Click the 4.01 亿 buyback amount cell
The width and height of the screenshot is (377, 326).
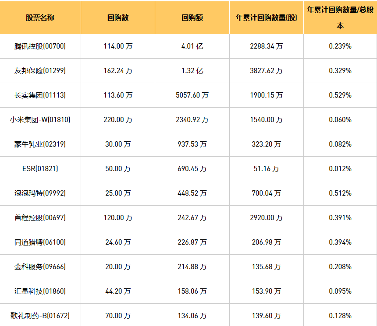[x=192, y=46]
